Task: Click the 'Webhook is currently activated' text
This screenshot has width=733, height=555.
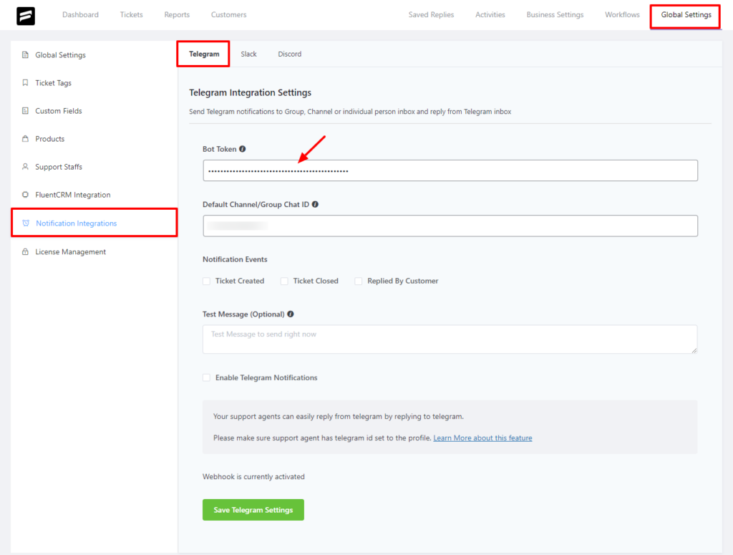Action: click(x=253, y=476)
